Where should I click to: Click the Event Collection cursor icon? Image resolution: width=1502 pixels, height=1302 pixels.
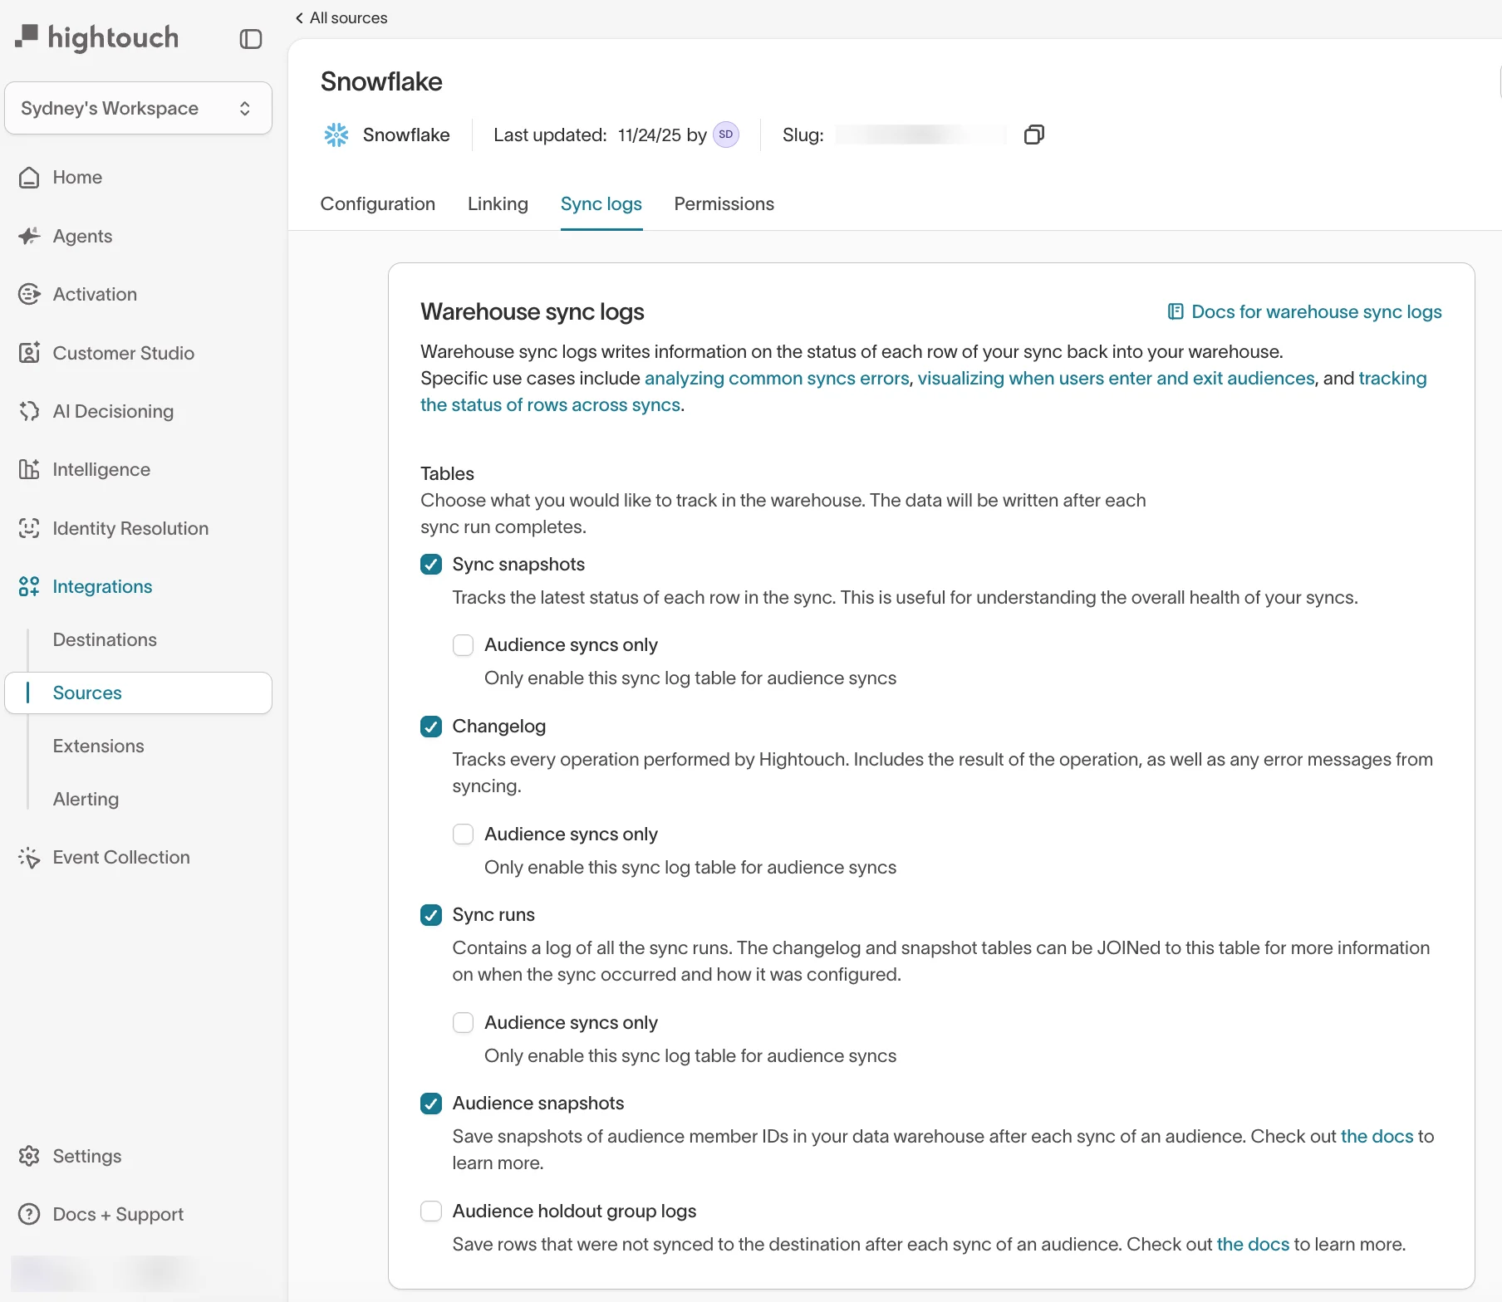[29, 858]
